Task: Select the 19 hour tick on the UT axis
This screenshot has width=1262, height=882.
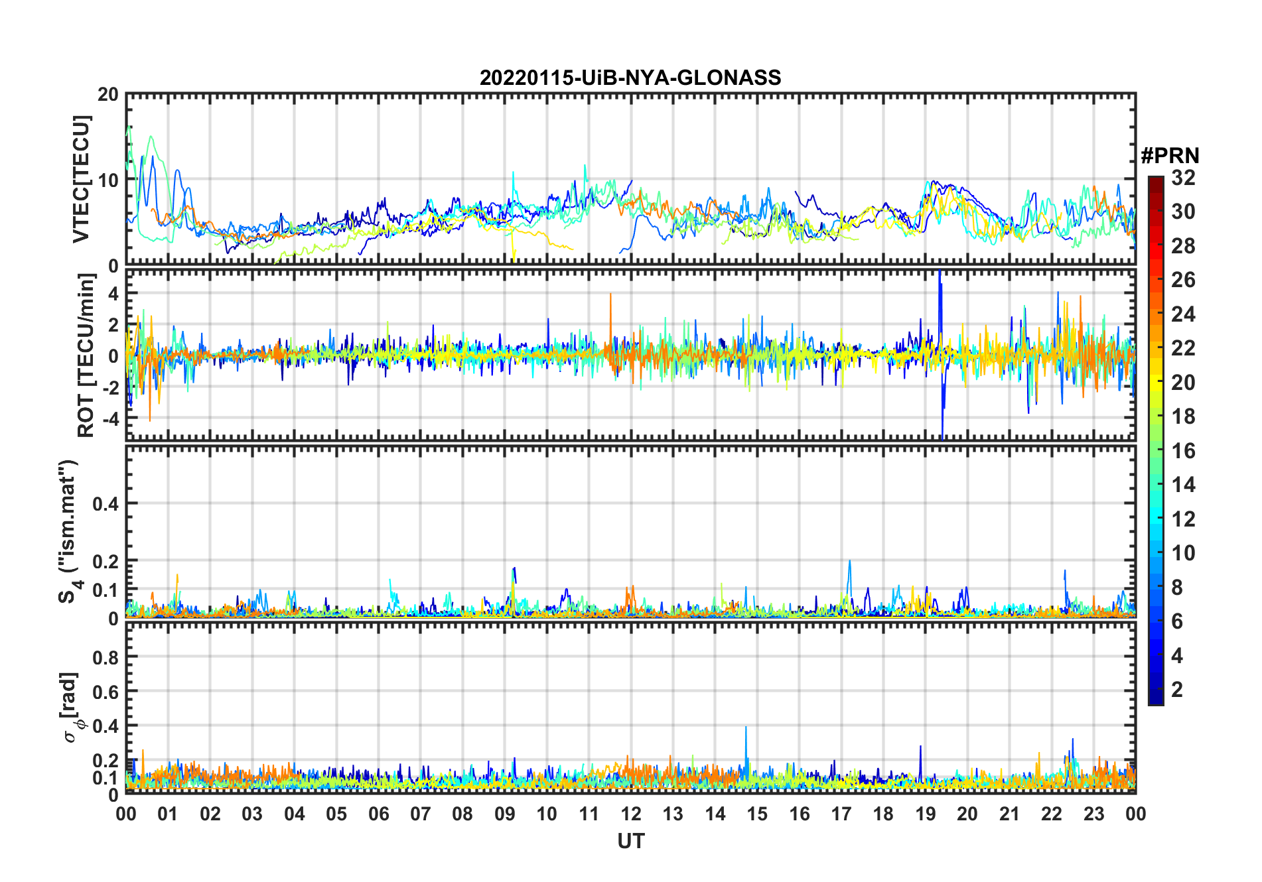Action: pos(926,814)
